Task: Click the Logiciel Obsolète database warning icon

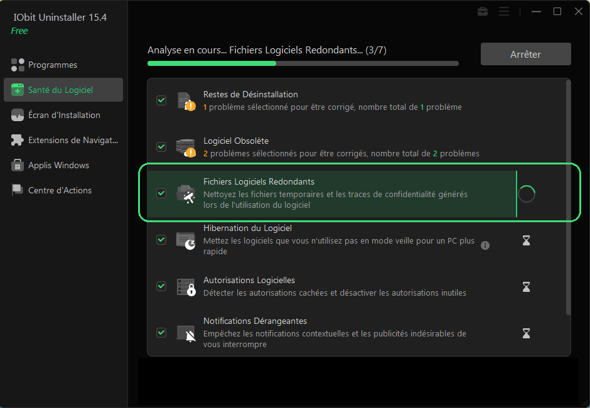Action: [x=186, y=148]
